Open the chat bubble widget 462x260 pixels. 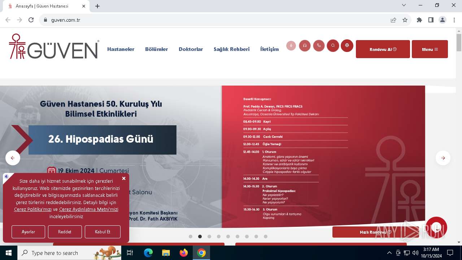(436, 227)
